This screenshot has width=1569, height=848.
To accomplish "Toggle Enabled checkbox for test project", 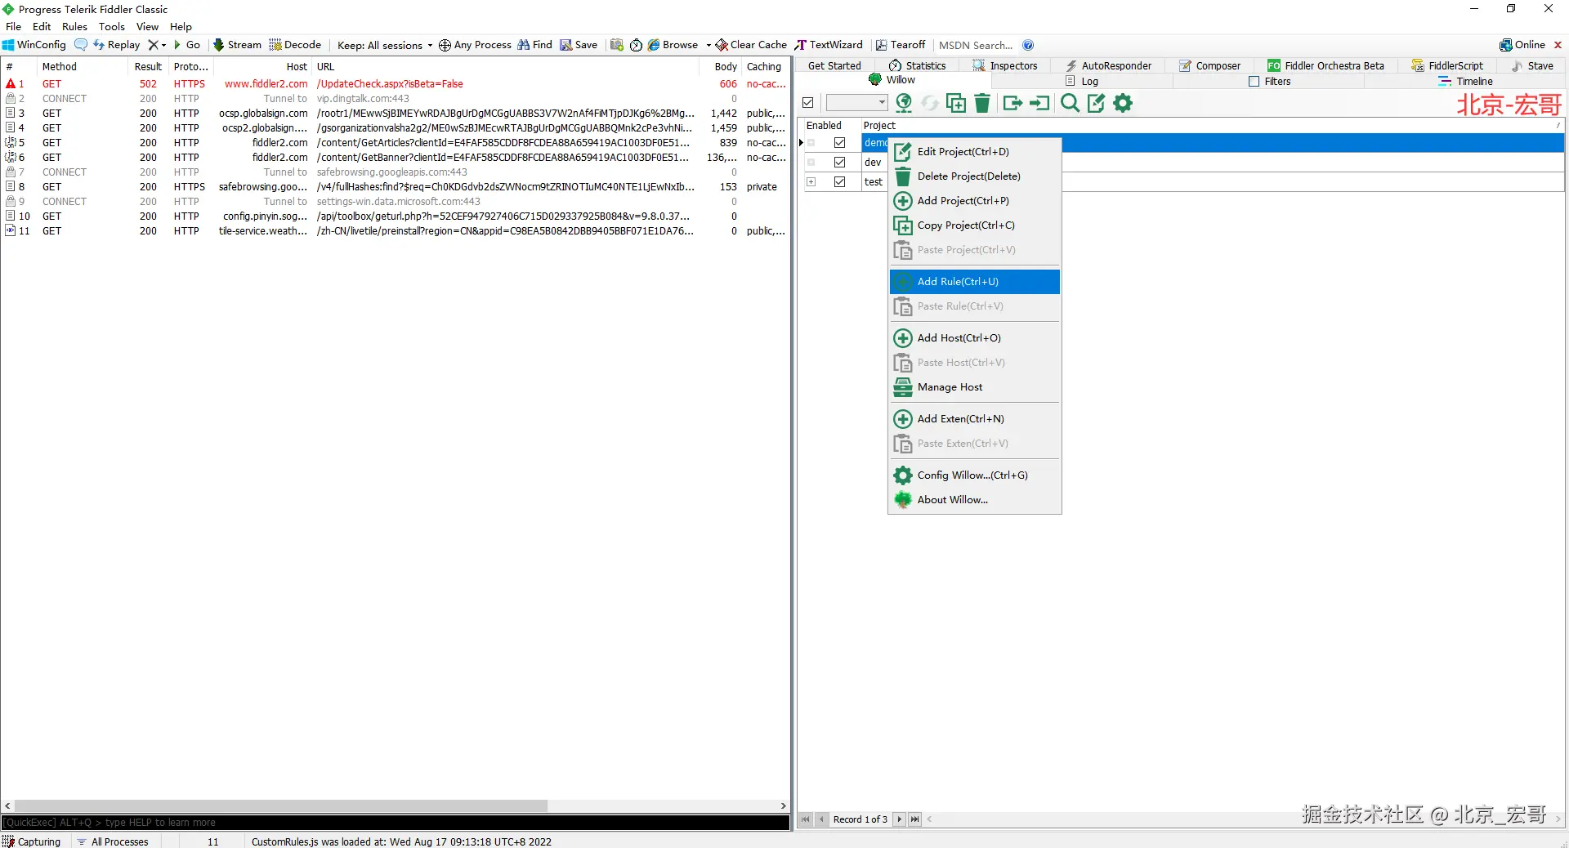I will pos(839,182).
